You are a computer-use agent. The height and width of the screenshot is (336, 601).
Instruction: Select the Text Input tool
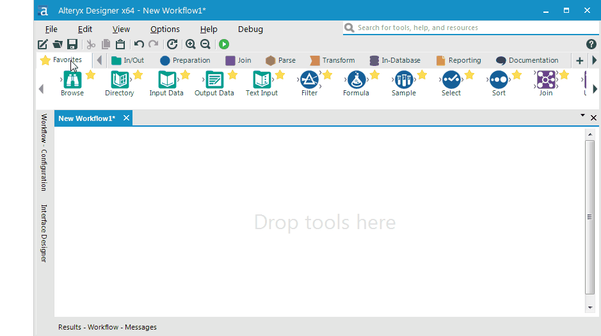(262, 84)
